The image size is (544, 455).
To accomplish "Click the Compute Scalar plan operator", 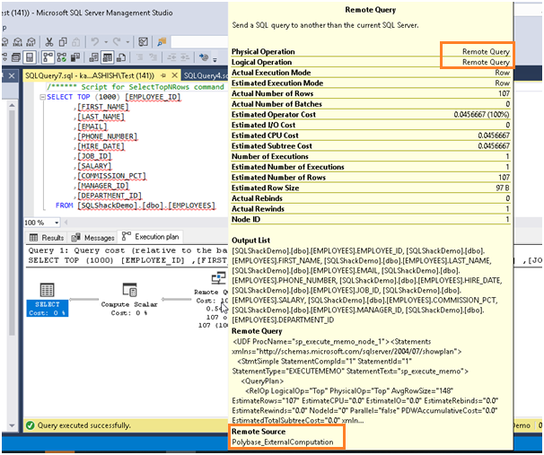I will click(x=129, y=299).
